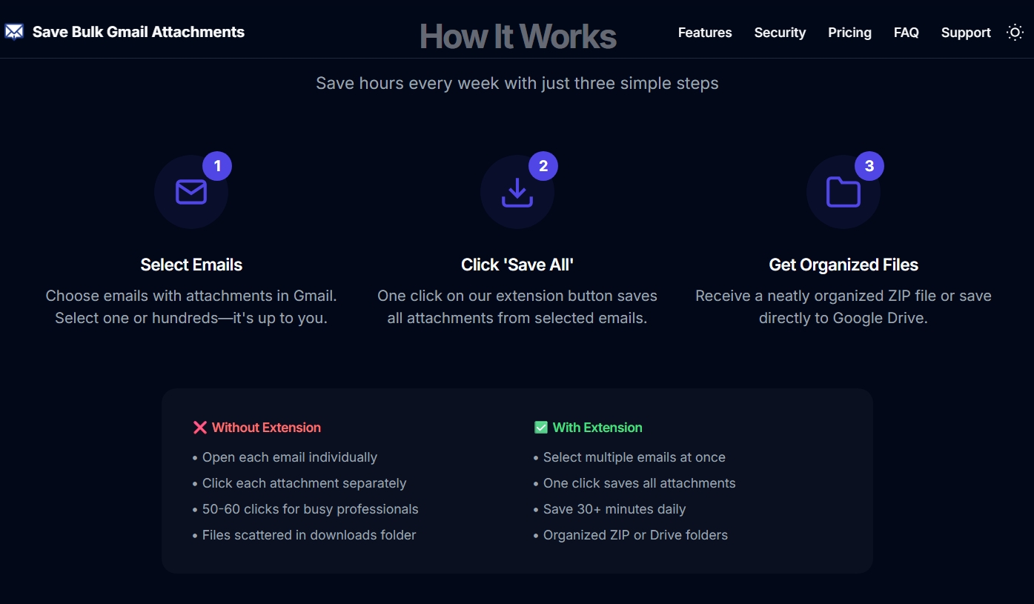This screenshot has width=1034, height=604.
Task: Select the mail icon above Select Emails
Action: pyautogui.click(x=191, y=190)
